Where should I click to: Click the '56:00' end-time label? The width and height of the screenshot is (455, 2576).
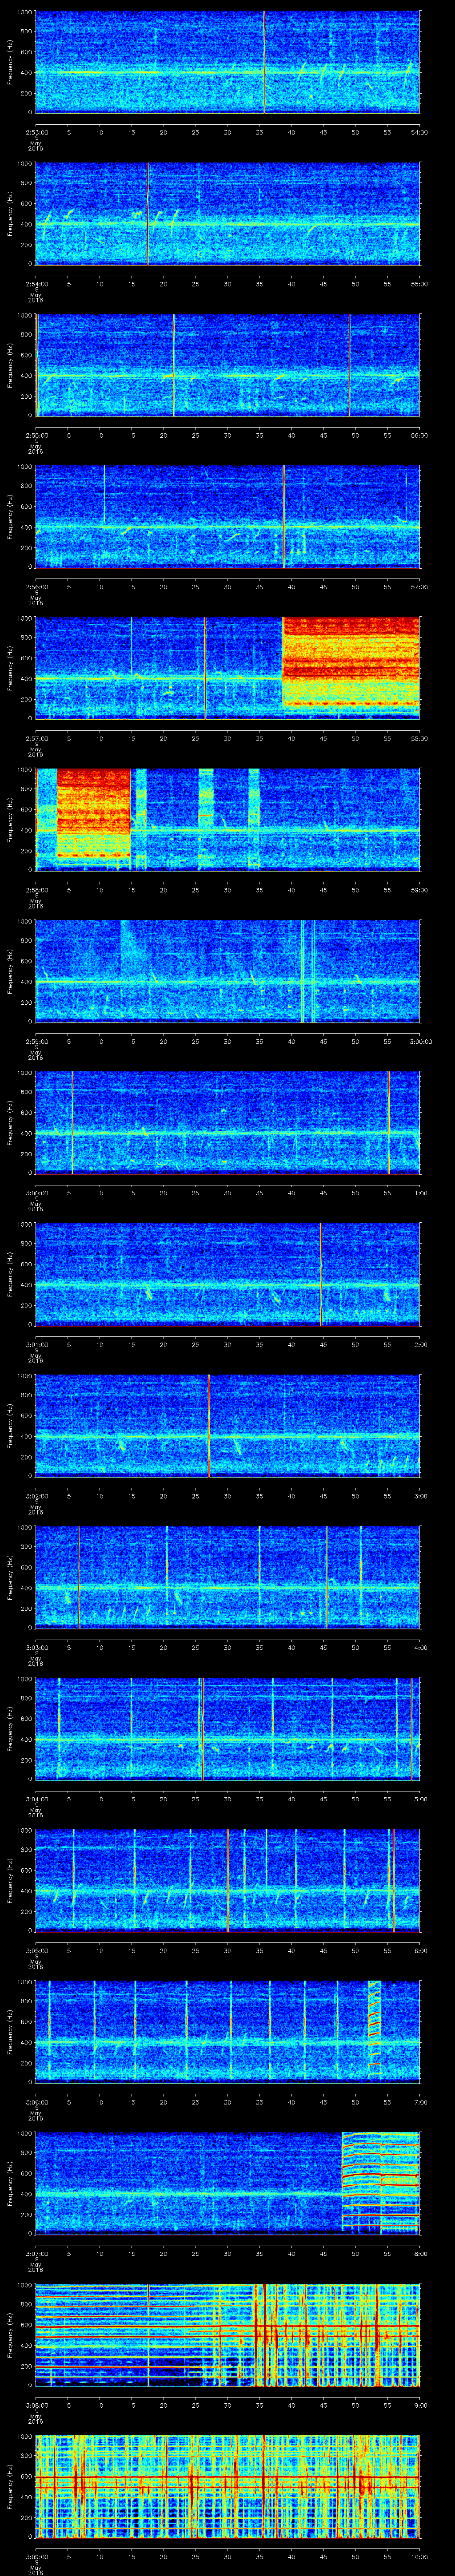419,435
